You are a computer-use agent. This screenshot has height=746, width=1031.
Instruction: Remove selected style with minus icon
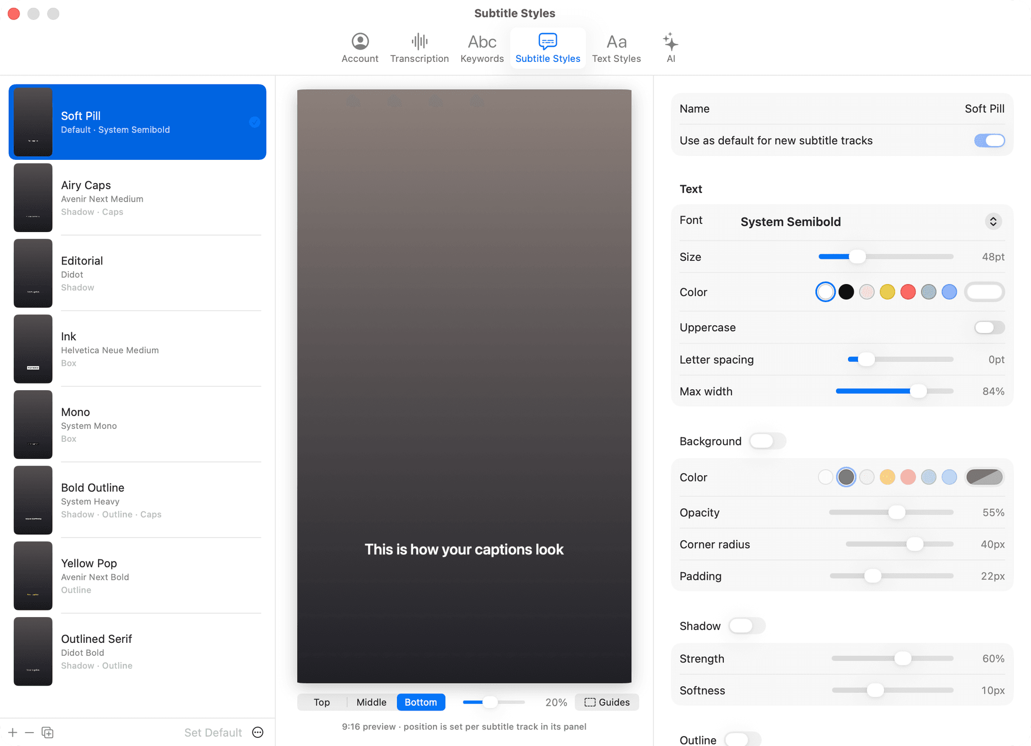tap(29, 733)
